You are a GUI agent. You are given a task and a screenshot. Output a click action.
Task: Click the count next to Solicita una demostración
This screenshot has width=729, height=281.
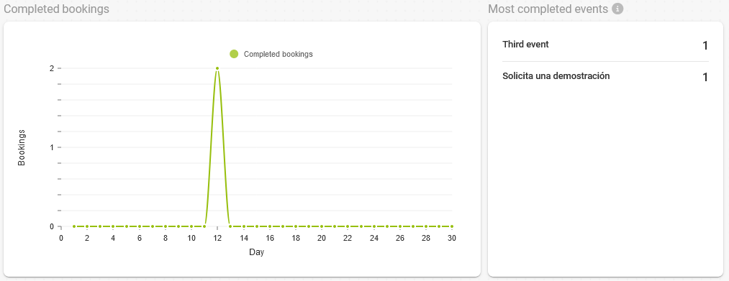coord(705,77)
